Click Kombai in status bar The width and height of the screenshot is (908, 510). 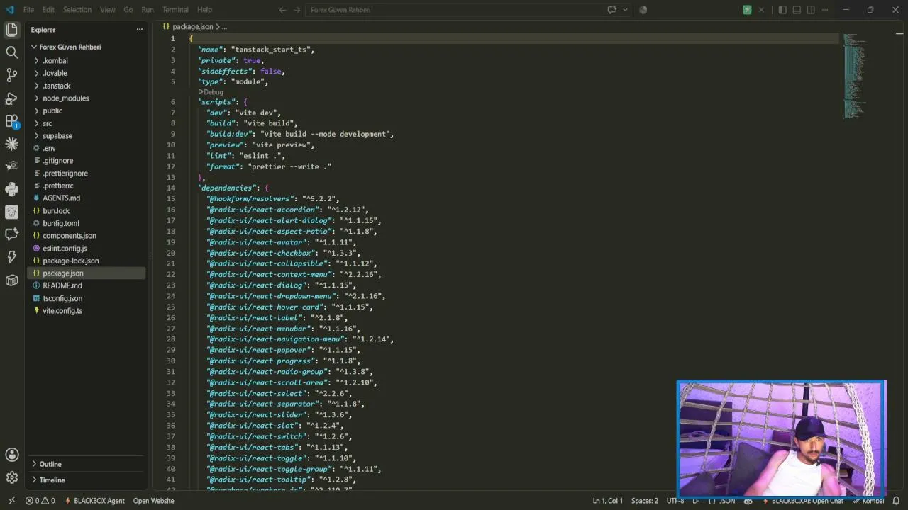(868, 501)
